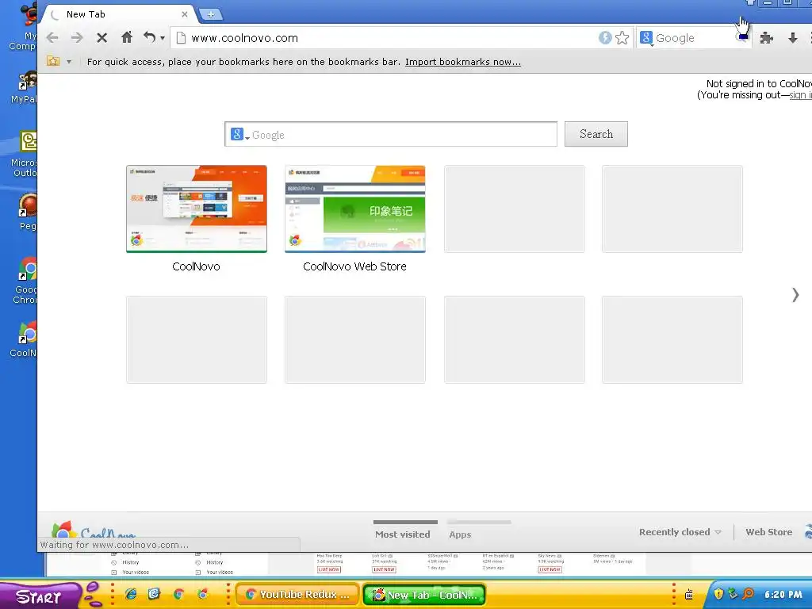Click the CoolNovo label under first thumbnail
Viewport: 812px width, 609px height.
pyautogui.click(x=197, y=266)
